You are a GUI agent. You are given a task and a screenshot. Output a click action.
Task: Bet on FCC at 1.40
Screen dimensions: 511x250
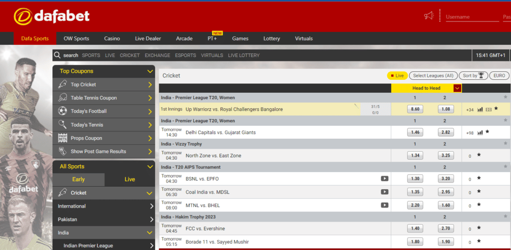click(x=415, y=229)
